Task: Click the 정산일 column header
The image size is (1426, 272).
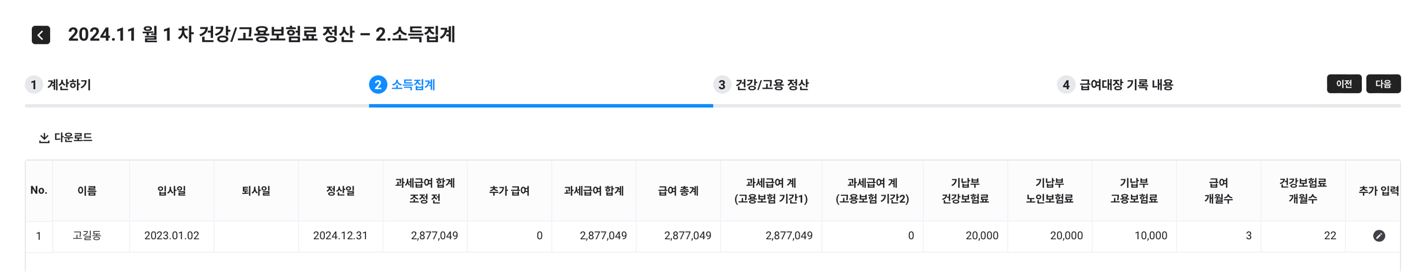Action: click(x=340, y=191)
